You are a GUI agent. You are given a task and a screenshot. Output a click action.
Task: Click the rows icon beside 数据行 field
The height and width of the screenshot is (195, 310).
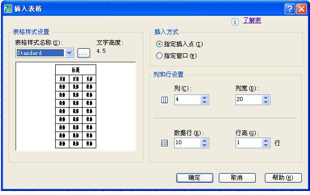[x=164, y=143]
